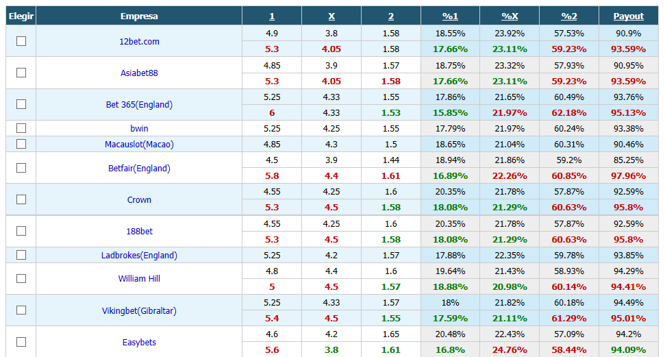Click Easybets green payout 94.09%
The image size is (665, 357).
(x=629, y=350)
